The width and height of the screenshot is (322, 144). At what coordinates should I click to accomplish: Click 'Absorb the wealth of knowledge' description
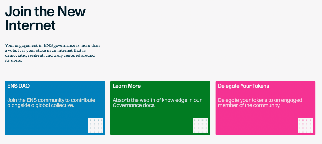click(x=157, y=100)
